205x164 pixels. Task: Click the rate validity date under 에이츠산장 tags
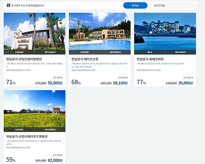point(83,70)
